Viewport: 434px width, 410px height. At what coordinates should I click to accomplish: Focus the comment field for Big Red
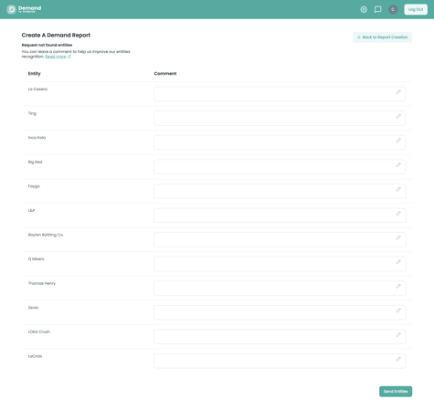[280, 167]
